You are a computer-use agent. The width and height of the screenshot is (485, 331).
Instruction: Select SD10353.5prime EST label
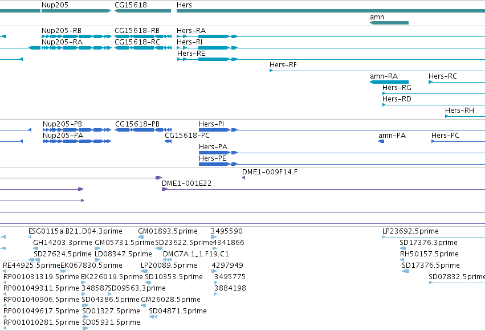173,277
